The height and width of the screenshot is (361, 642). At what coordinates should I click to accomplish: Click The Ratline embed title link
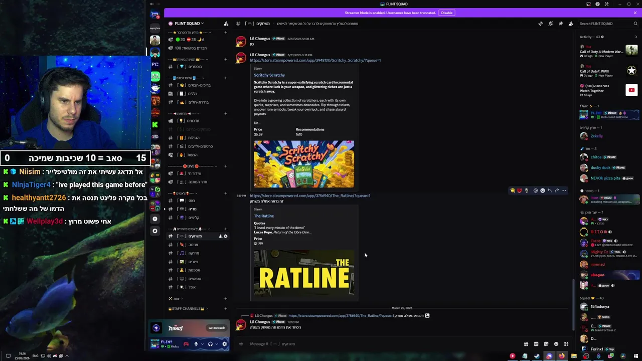[x=264, y=216]
